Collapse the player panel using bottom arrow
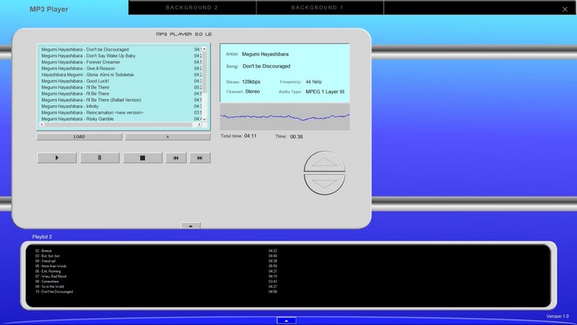The height and width of the screenshot is (325, 577). pos(191,225)
